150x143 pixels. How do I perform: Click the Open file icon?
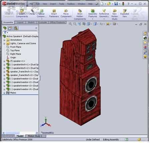point(109,4)
